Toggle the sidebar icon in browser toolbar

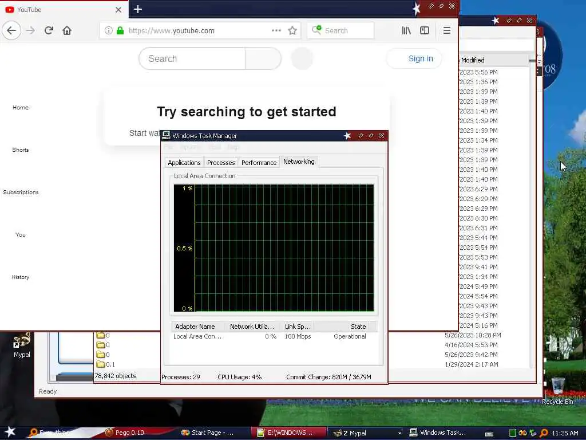click(425, 30)
